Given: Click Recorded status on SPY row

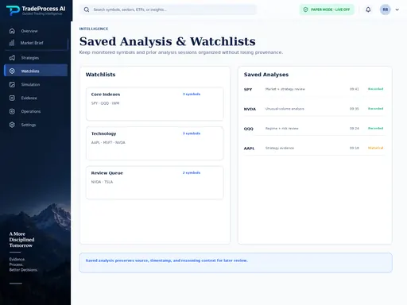Looking at the screenshot, I should [375, 89].
